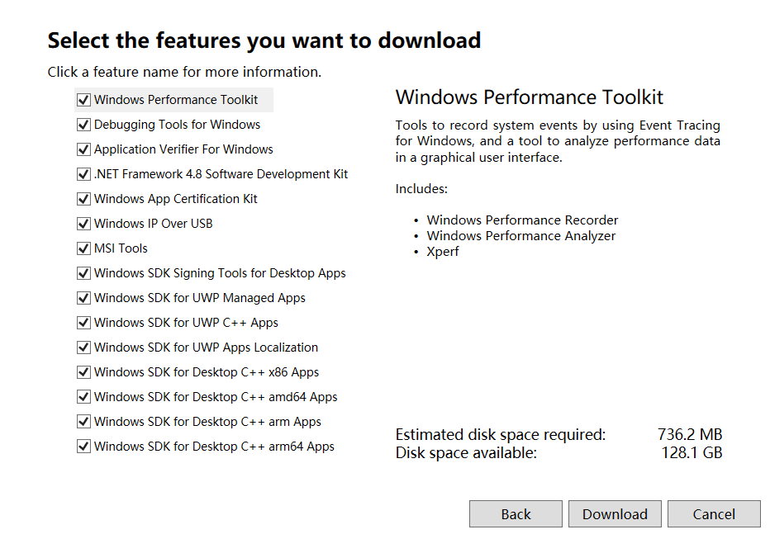Screen dimensions: 770x539
Task: Toggle Windows SDK for UWP Managed Apps checkbox
Action: point(83,299)
